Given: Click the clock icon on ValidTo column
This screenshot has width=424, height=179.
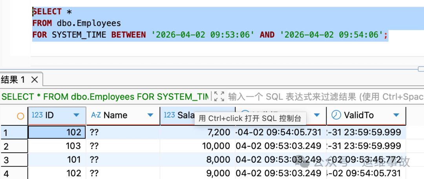Looking at the screenshot, I should (x=336, y=115).
